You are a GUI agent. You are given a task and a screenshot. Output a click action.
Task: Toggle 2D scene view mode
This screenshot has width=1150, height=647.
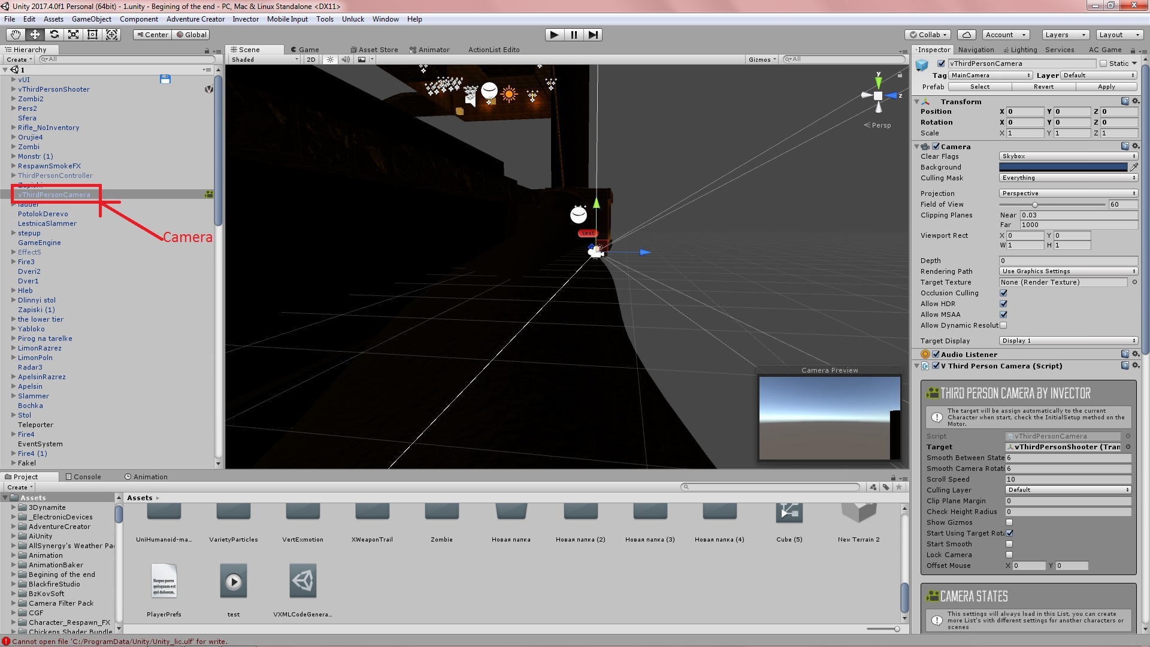[x=311, y=59]
